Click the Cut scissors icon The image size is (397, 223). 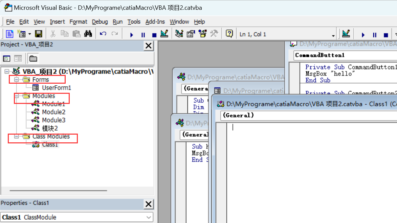53,34
